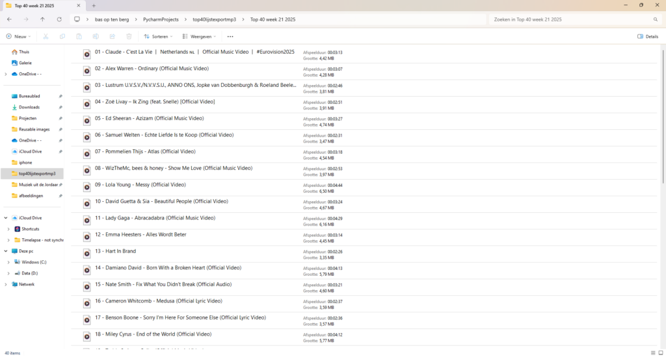
Task: Toggle the Details pane button
Action: (648, 36)
